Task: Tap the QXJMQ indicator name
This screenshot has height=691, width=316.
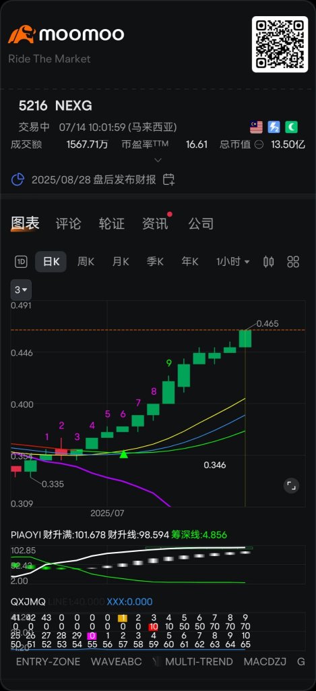Action: pos(28,601)
